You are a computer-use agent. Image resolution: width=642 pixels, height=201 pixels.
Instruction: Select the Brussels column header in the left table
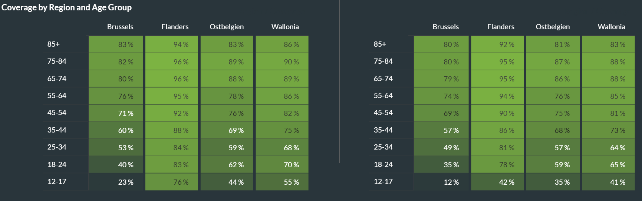click(x=120, y=27)
